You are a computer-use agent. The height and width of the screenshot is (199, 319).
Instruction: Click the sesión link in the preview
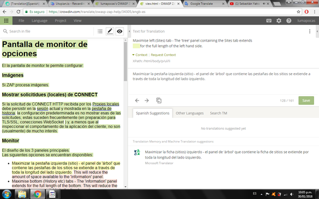[42, 109]
